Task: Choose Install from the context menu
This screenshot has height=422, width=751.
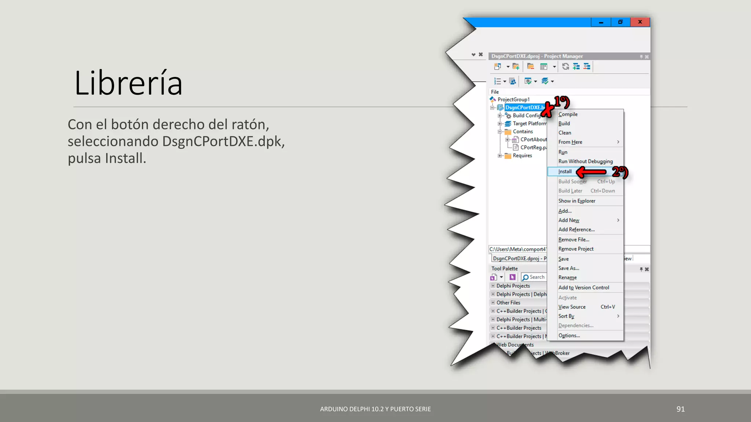Action: tap(565, 171)
